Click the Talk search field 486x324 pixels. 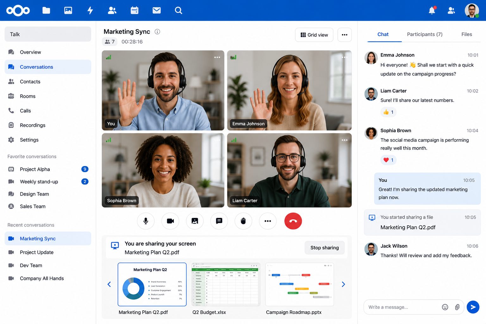48,34
